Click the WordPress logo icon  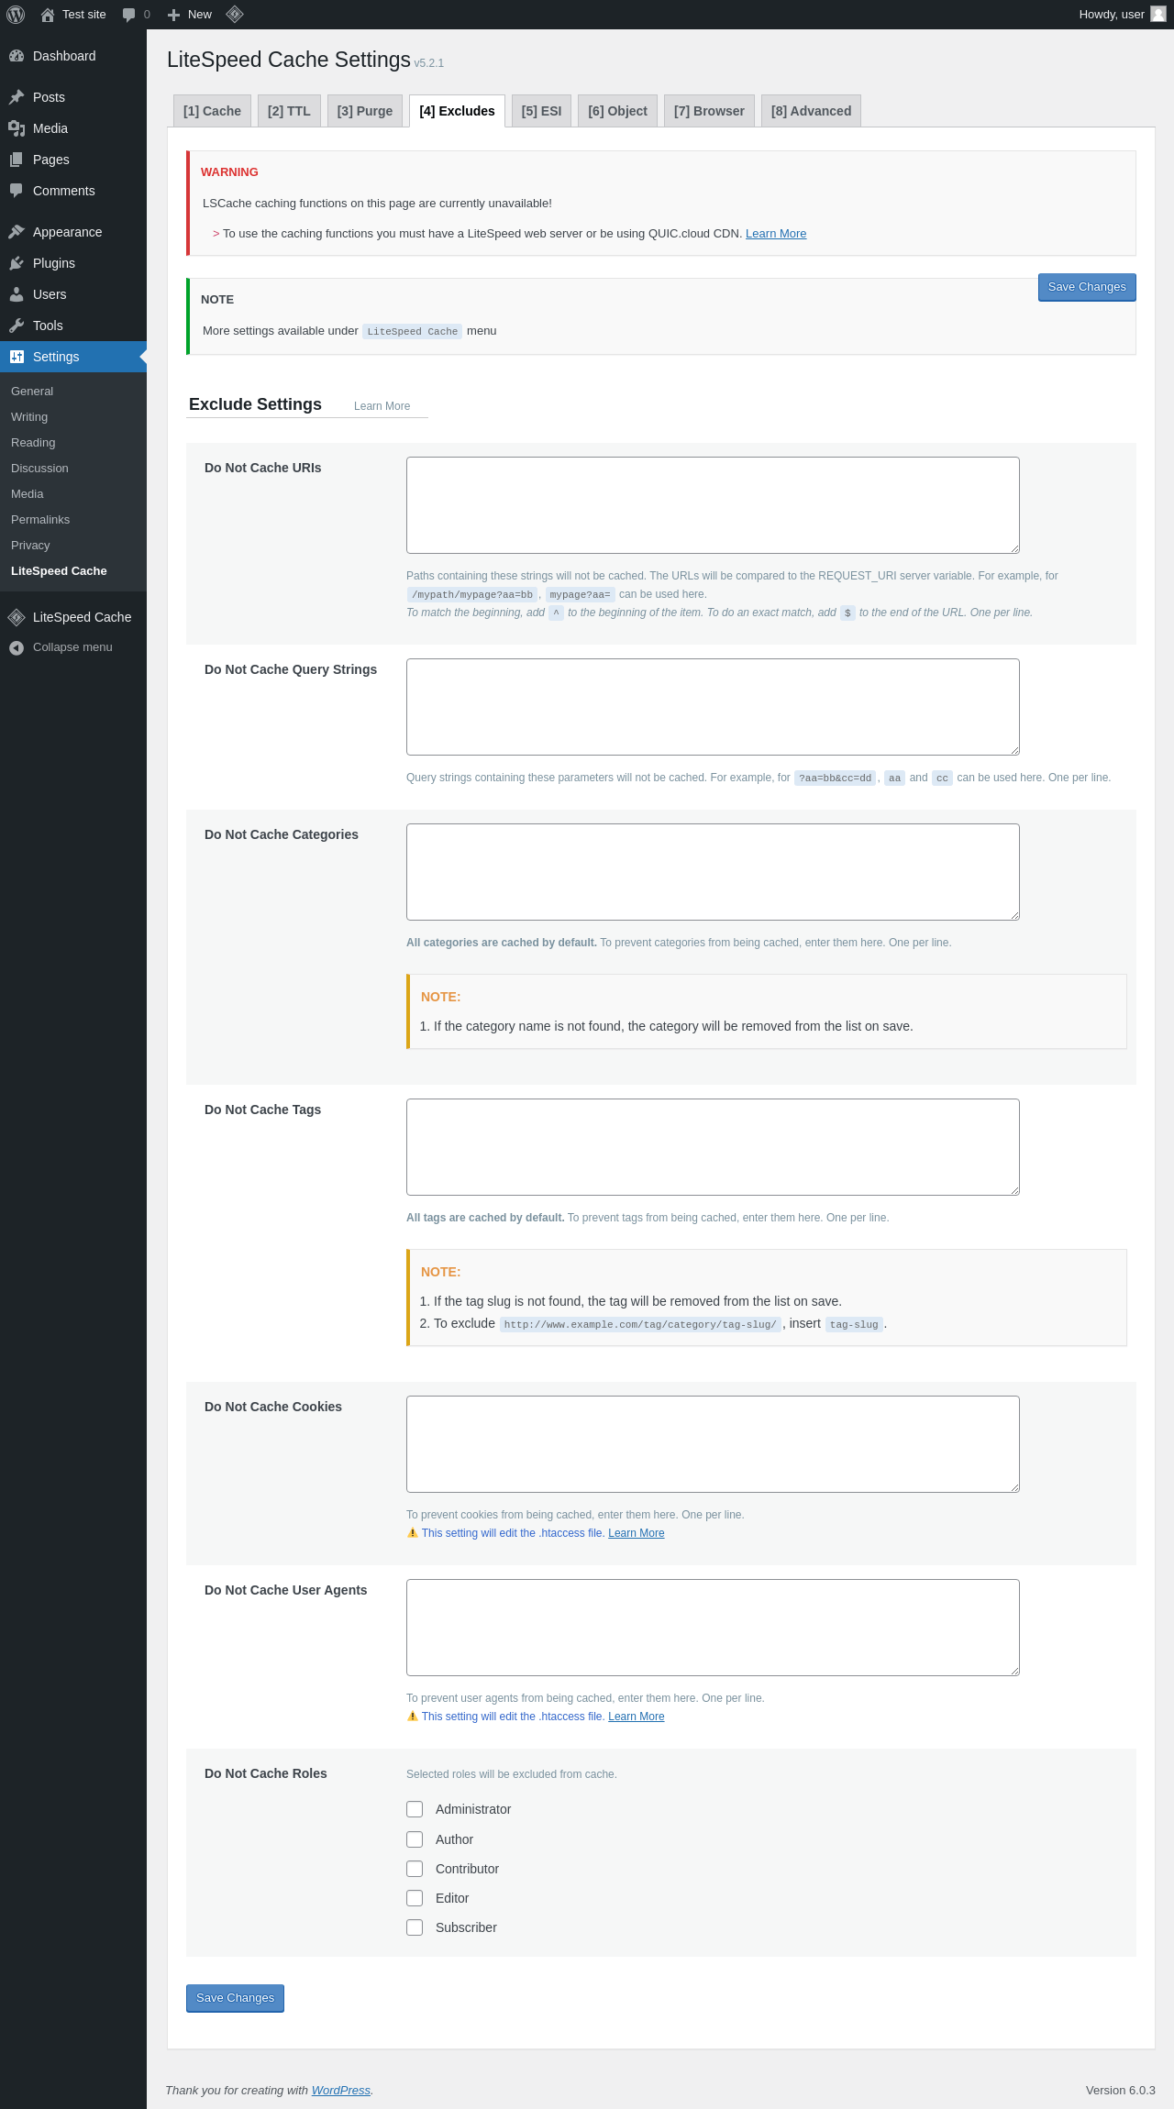(x=16, y=15)
